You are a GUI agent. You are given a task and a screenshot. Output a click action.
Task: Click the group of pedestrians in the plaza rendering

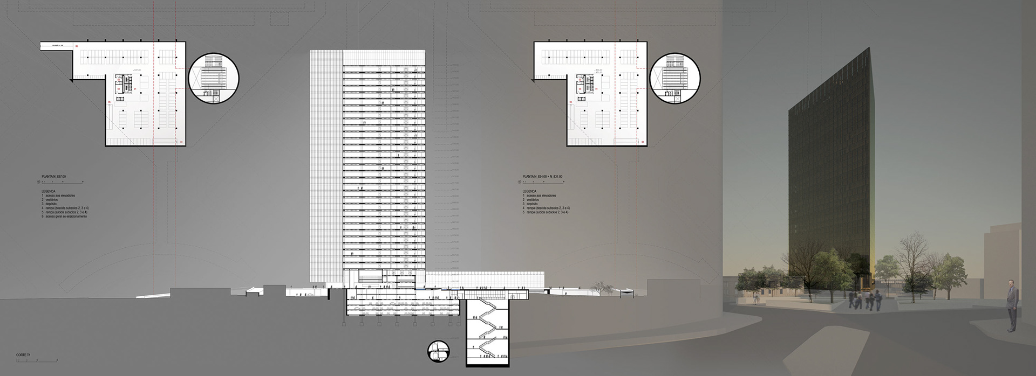click(x=865, y=300)
